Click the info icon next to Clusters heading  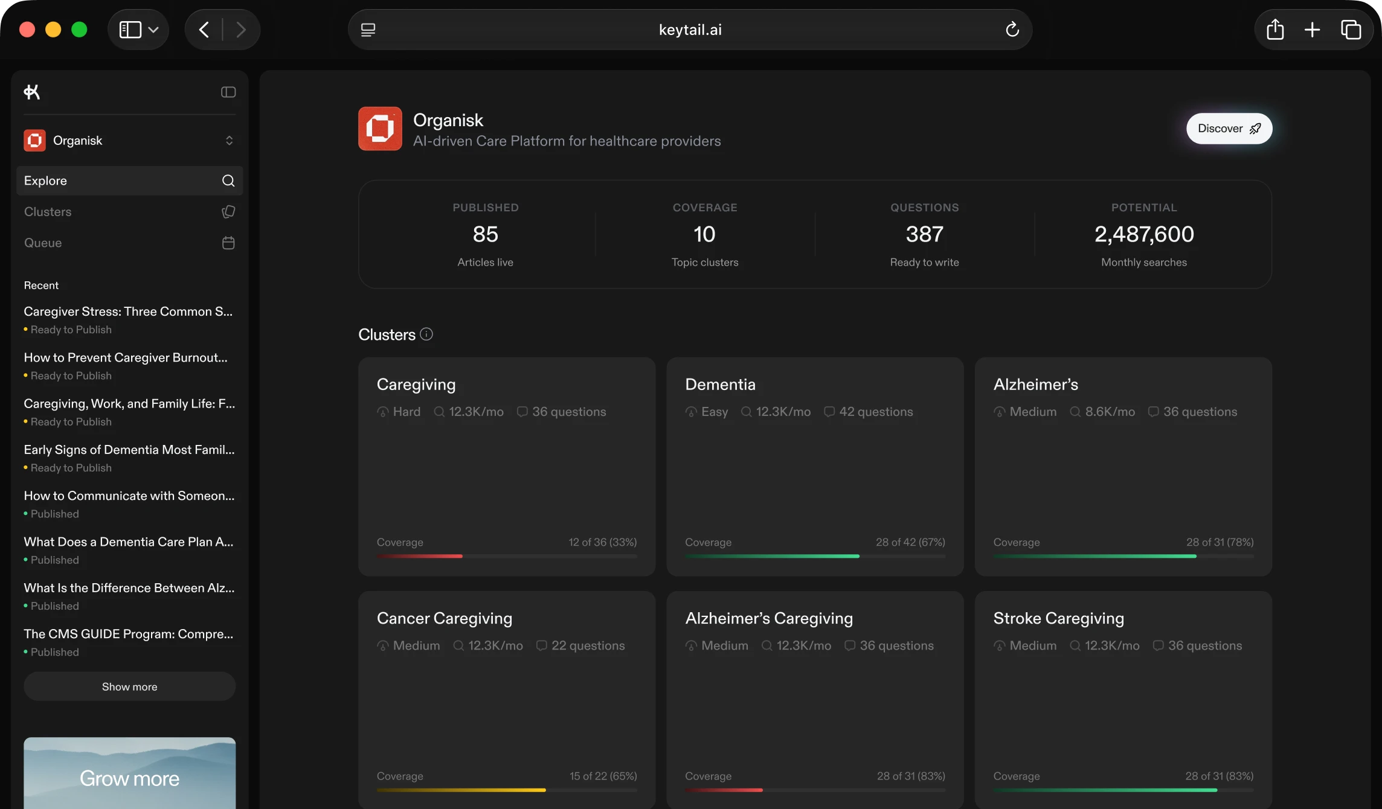pyautogui.click(x=426, y=334)
